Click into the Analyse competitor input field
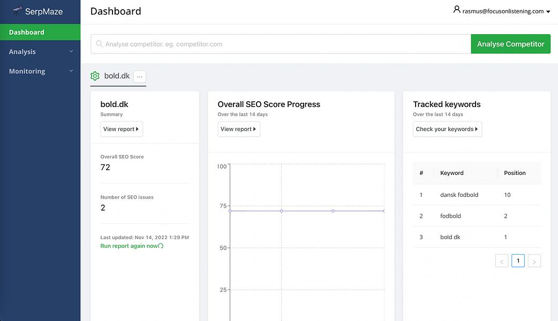Image resolution: width=558 pixels, height=321 pixels. [281, 44]
